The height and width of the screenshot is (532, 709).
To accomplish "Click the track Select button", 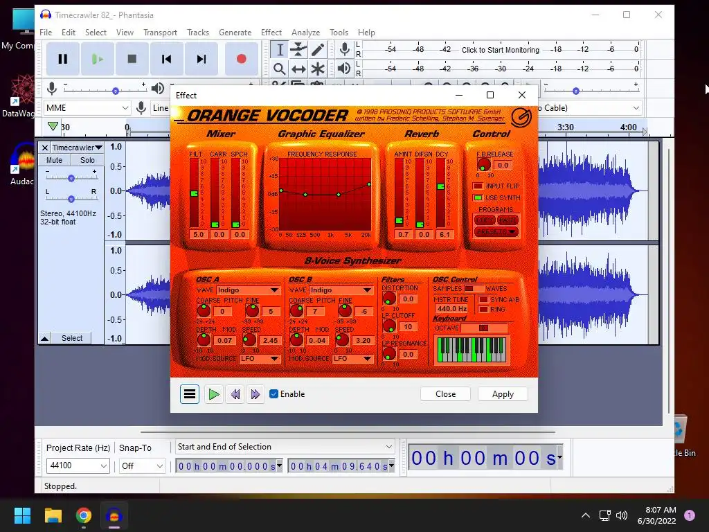I will click(x=72, y=338).
